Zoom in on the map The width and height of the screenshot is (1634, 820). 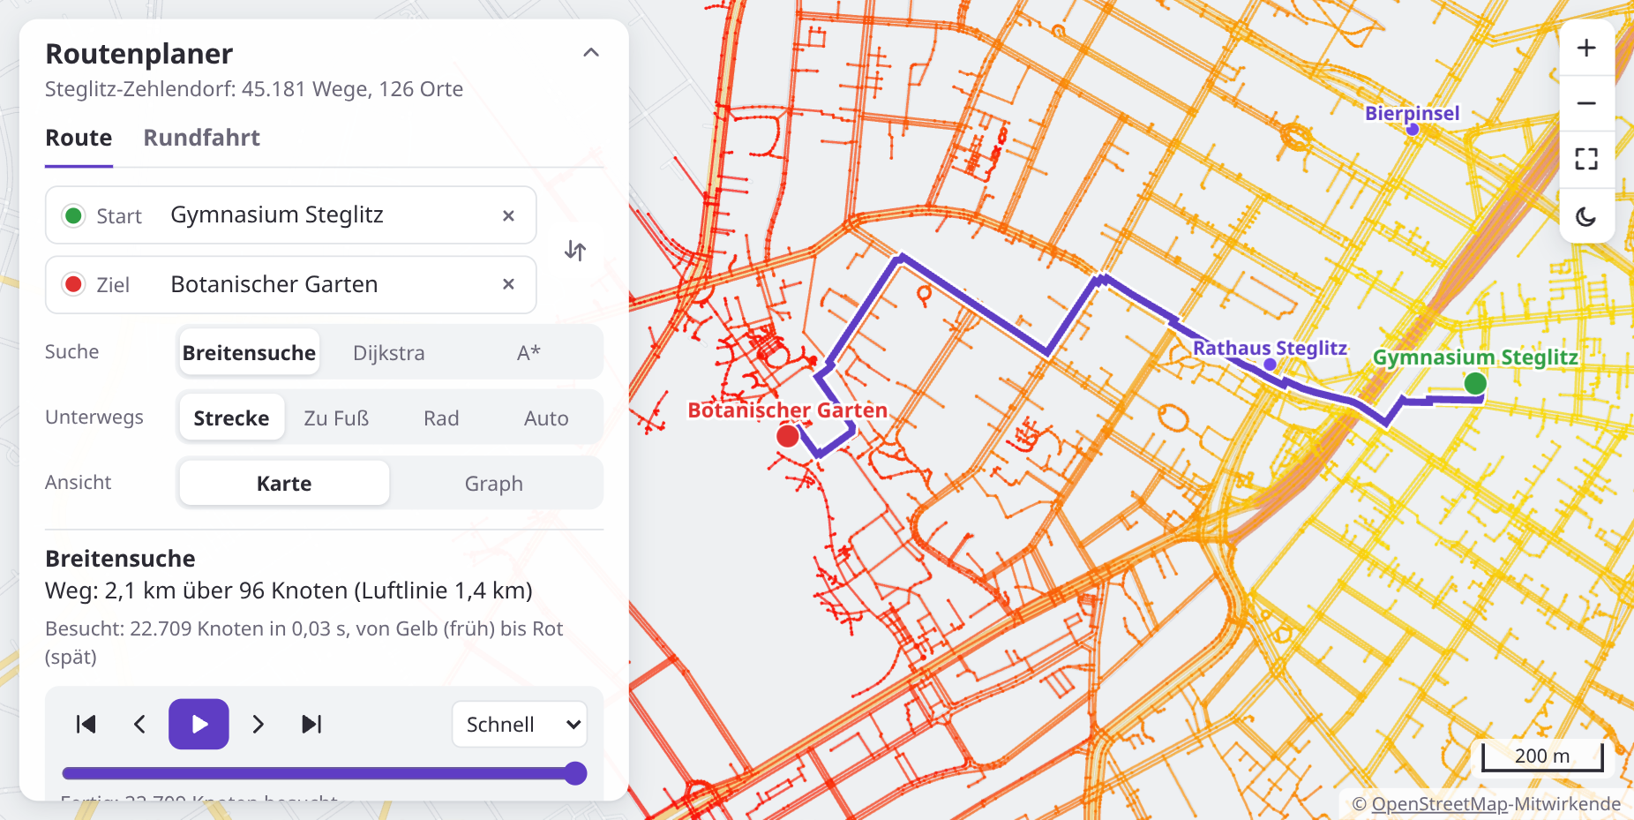[x=1586, y=48]
